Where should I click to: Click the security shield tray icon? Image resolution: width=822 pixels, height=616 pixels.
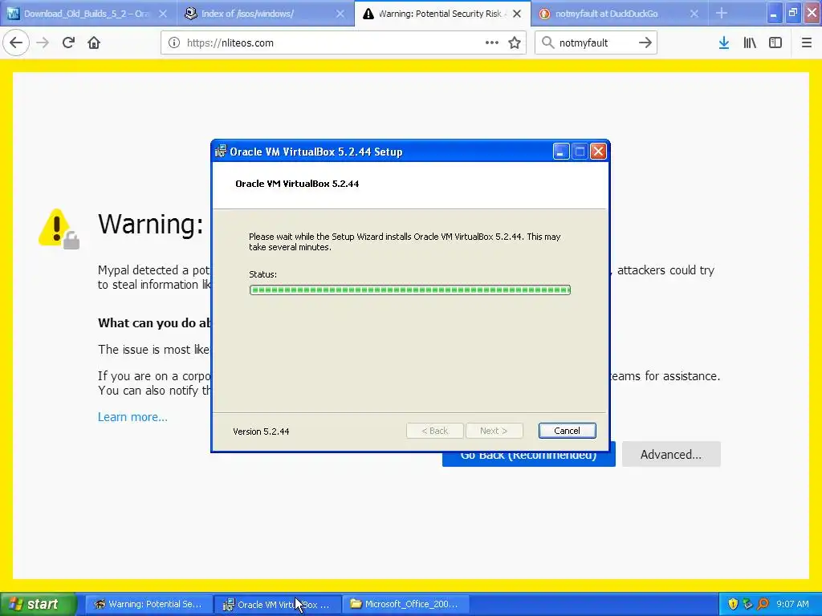(x=733, y=605)
